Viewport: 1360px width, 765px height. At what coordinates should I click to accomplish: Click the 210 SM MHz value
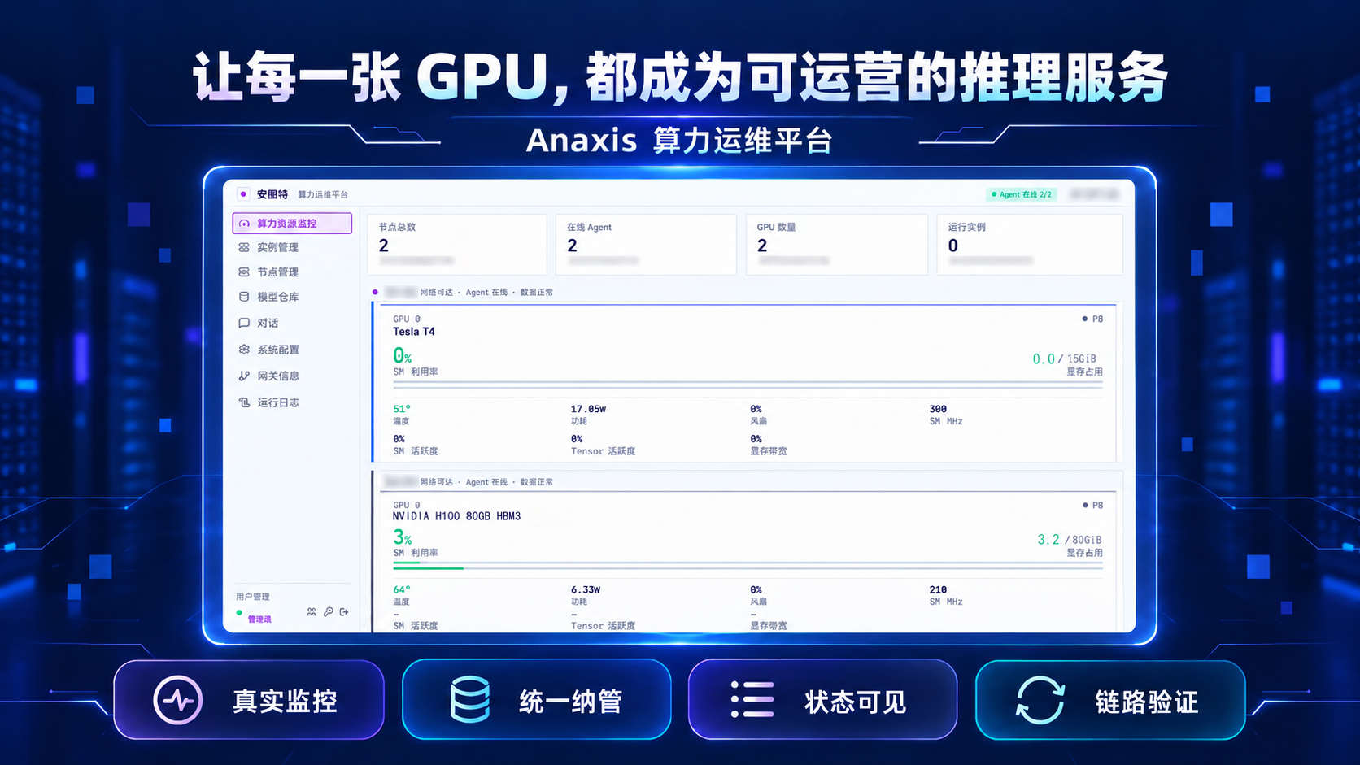938,589
